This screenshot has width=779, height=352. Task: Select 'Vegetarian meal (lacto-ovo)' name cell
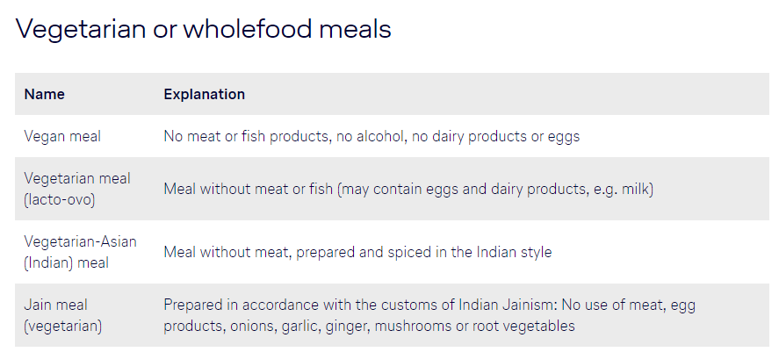(x=76, y=189)
